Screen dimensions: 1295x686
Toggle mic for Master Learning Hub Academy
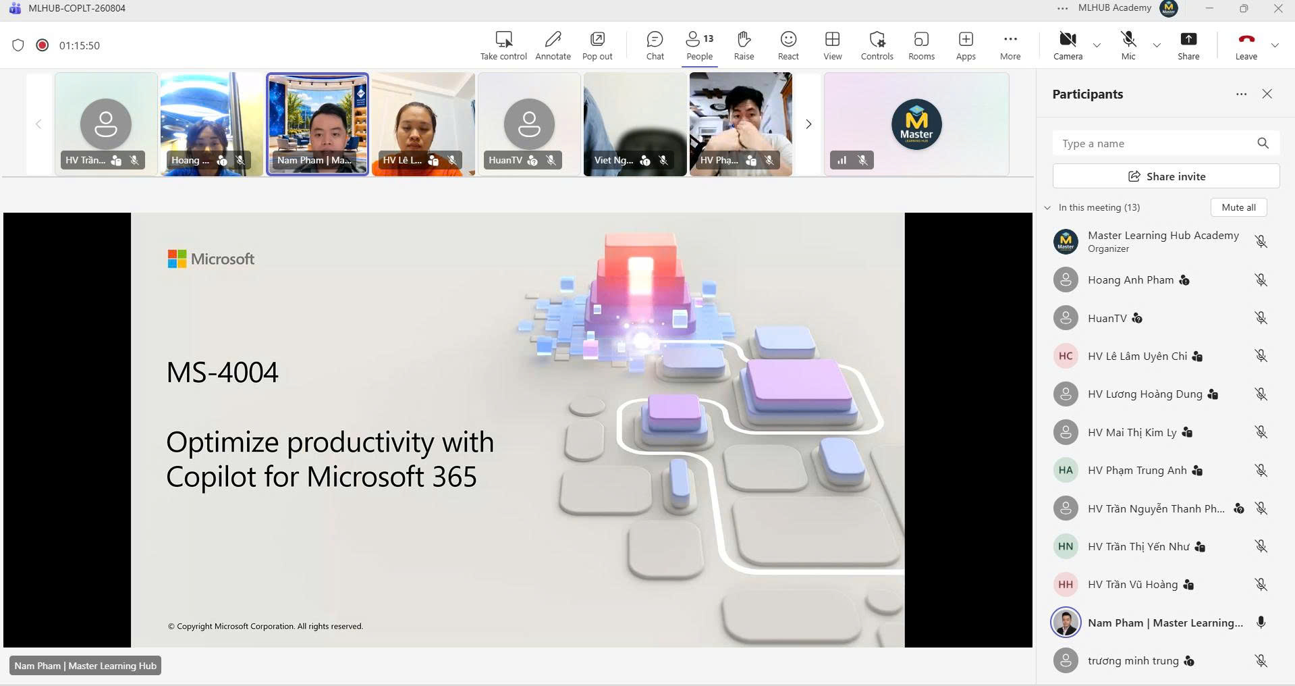[x=1261, y=242]
